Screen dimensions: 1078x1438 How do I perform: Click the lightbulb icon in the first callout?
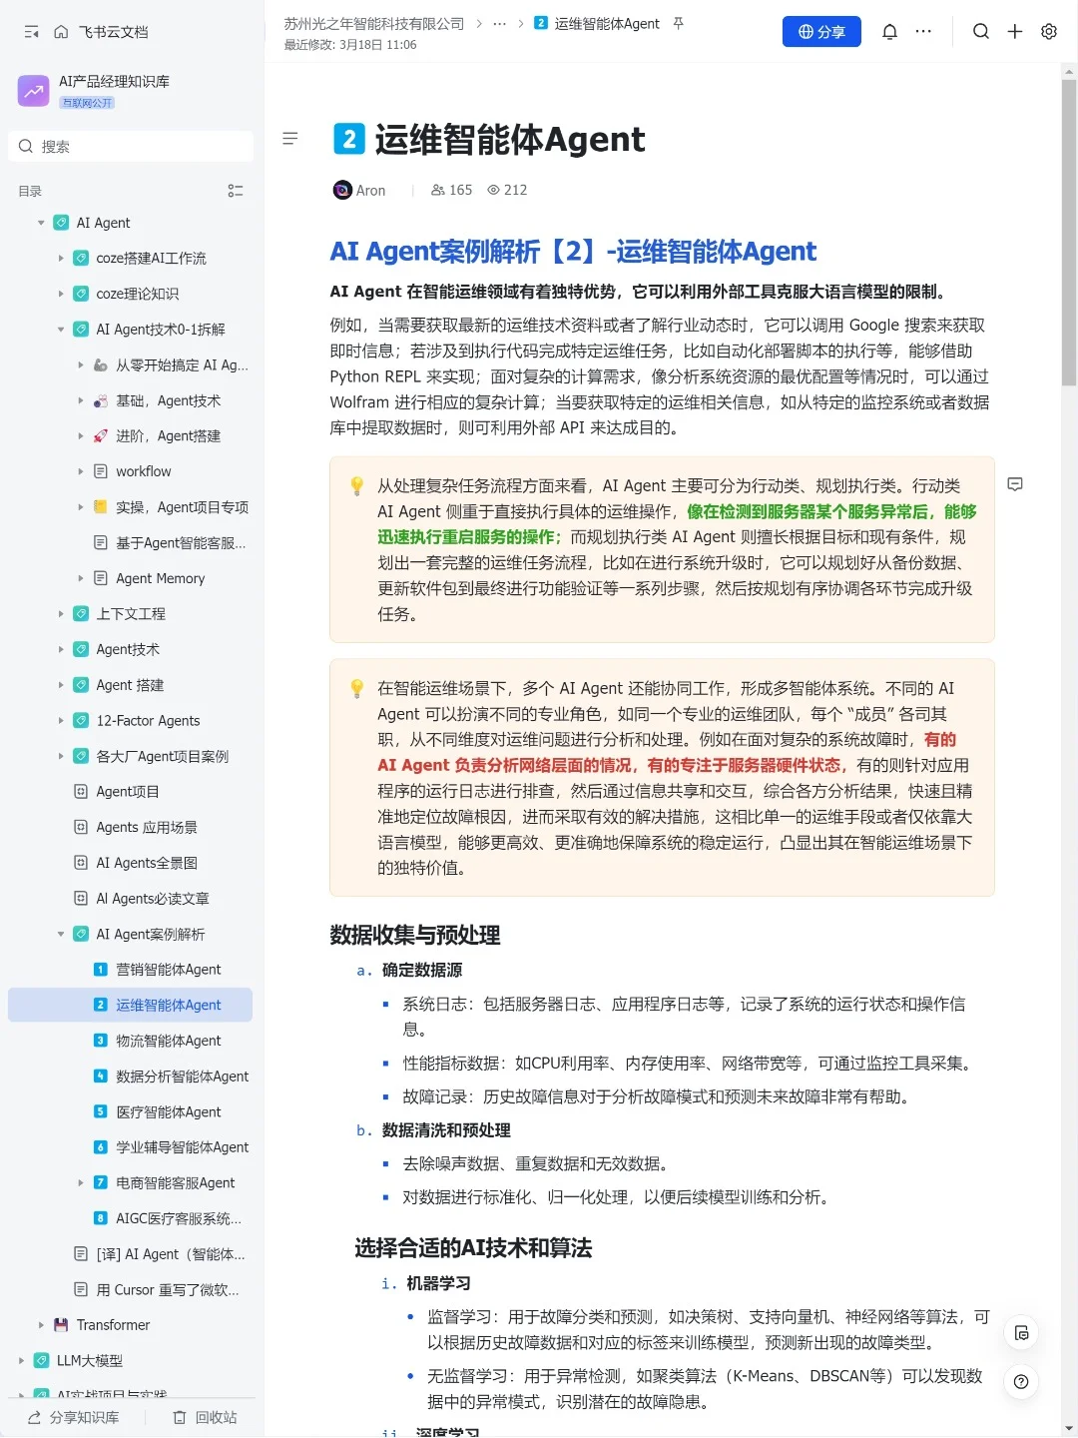click(x=356, y=486)
